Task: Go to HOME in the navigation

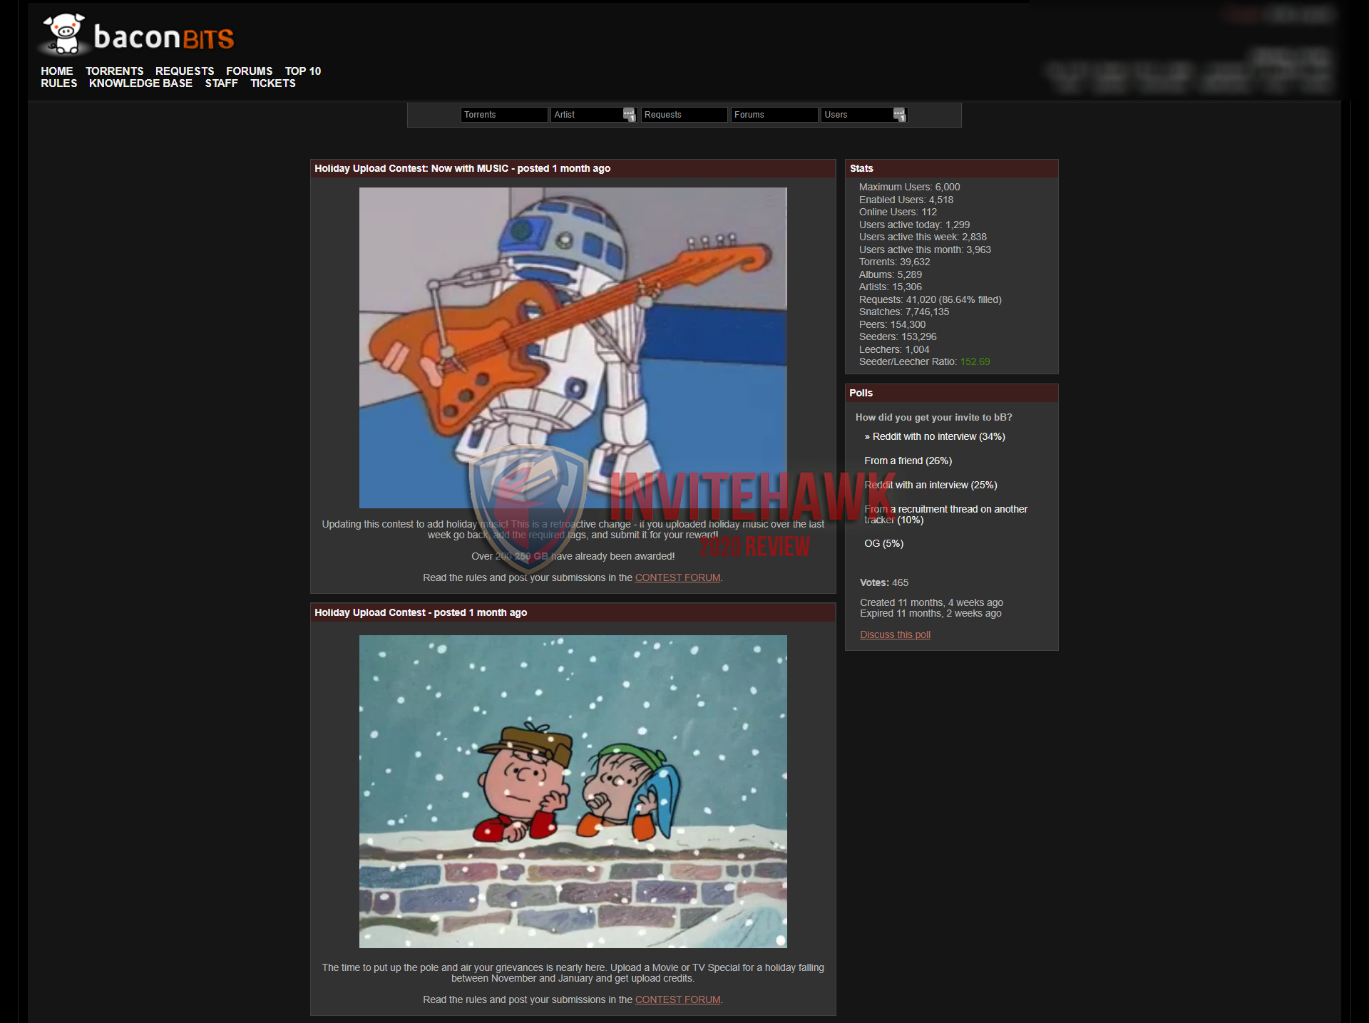Action: (x=57, y=71)
